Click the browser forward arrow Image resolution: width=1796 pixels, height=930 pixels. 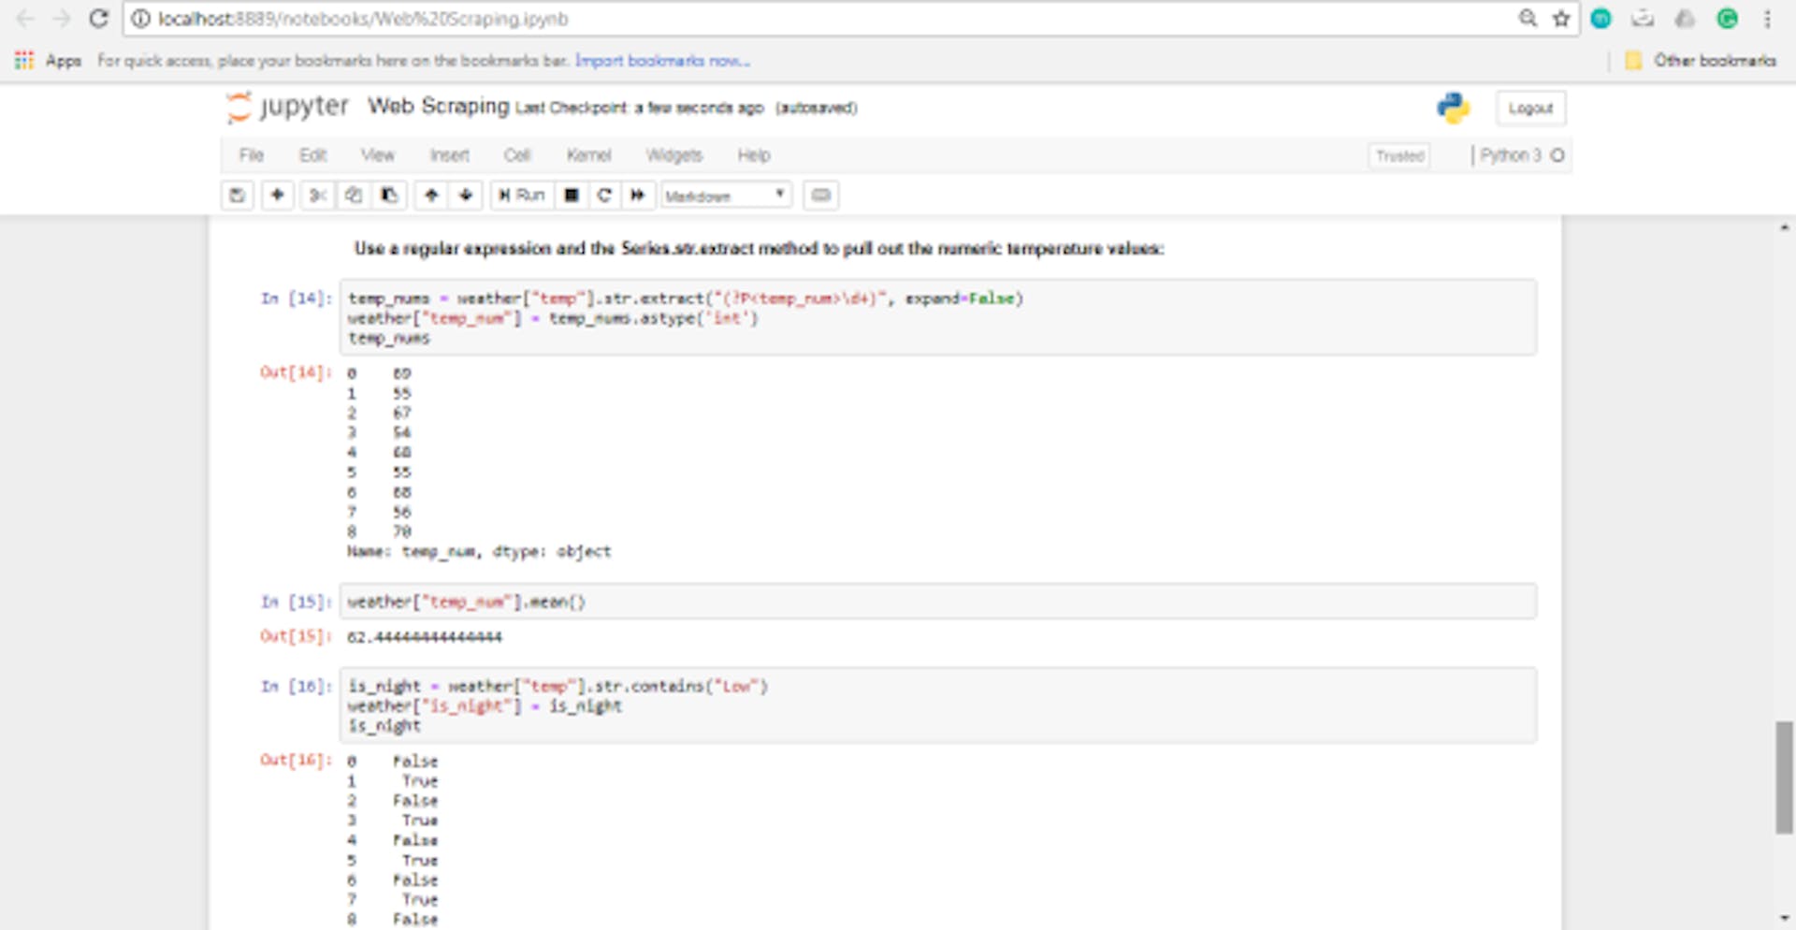click(x=62, y=19)
